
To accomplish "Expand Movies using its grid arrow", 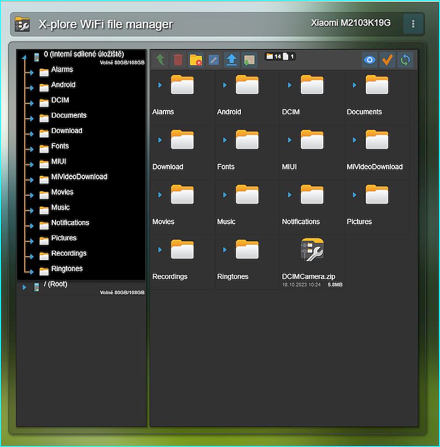I will point(160,195).
